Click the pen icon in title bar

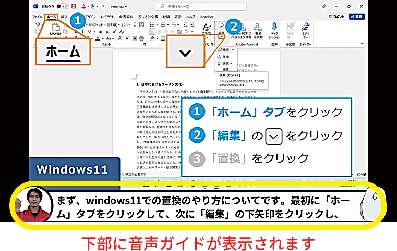(324, 6)
